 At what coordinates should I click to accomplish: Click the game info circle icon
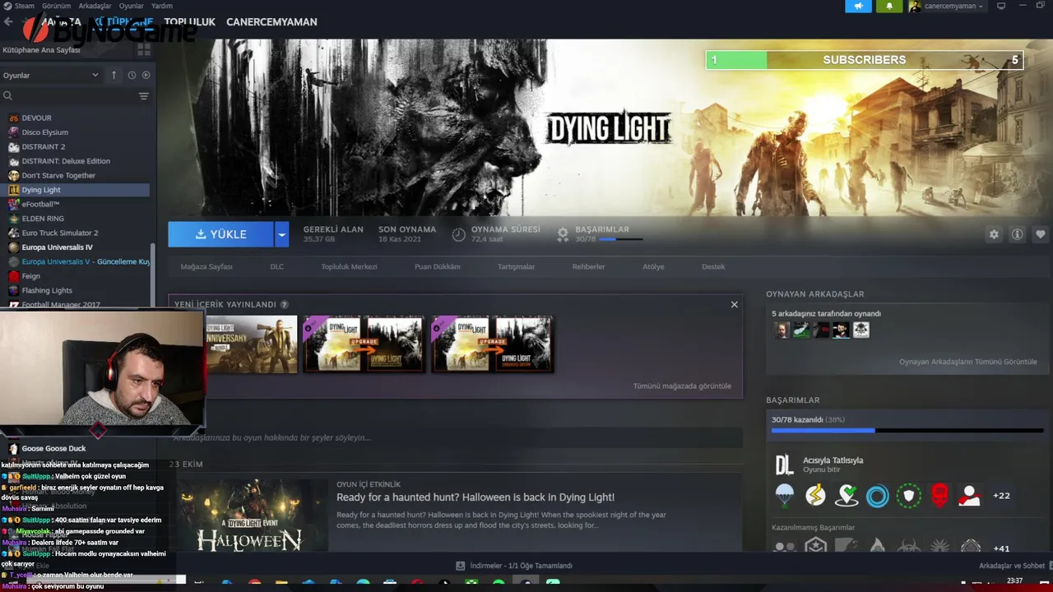pyautogui.click(x=1017, y=234)
